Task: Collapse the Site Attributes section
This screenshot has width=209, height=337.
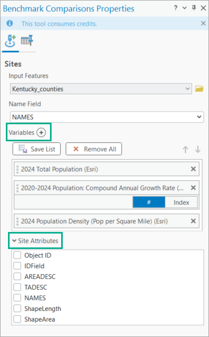Action: pos(14,240)
